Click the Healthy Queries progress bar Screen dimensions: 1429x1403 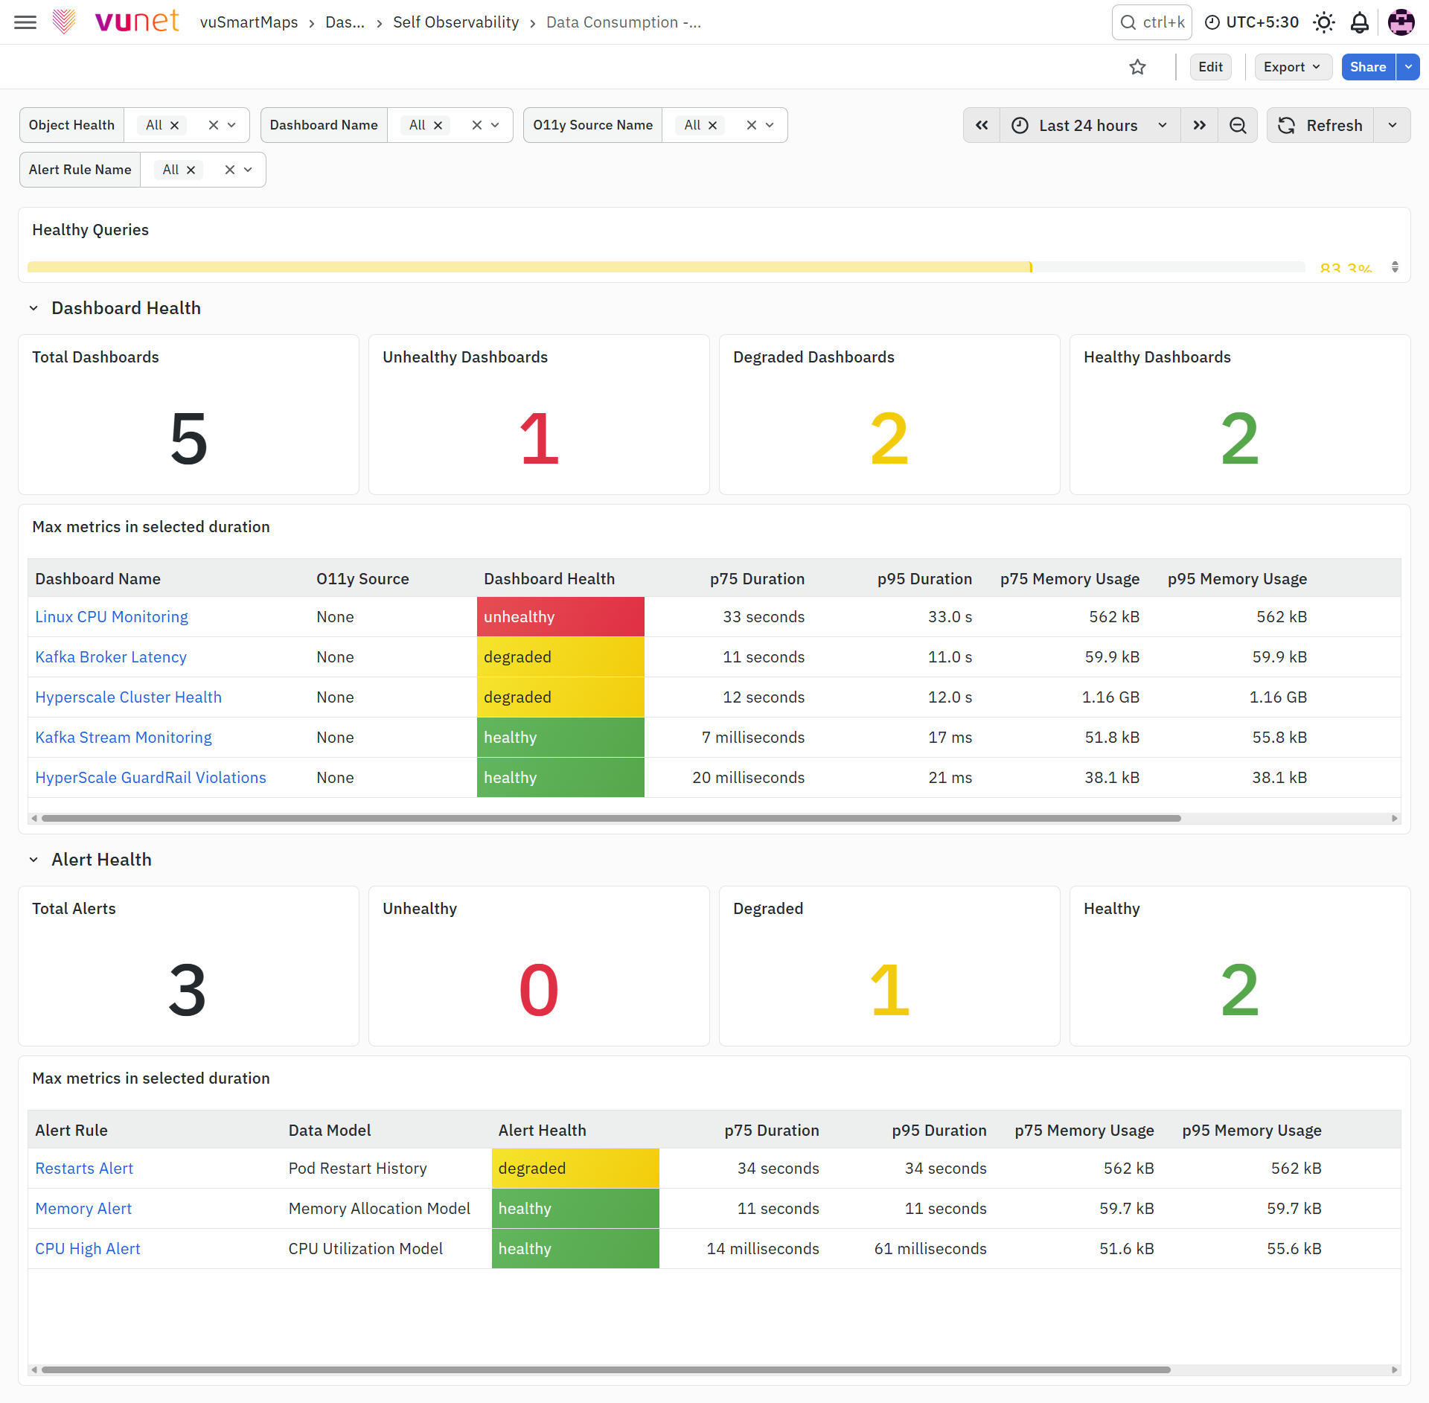click(x=666, y=266)
